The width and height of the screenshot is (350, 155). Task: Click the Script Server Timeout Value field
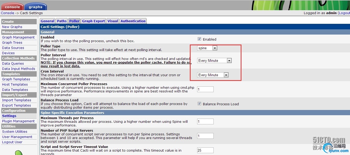(x=205, y=150)
